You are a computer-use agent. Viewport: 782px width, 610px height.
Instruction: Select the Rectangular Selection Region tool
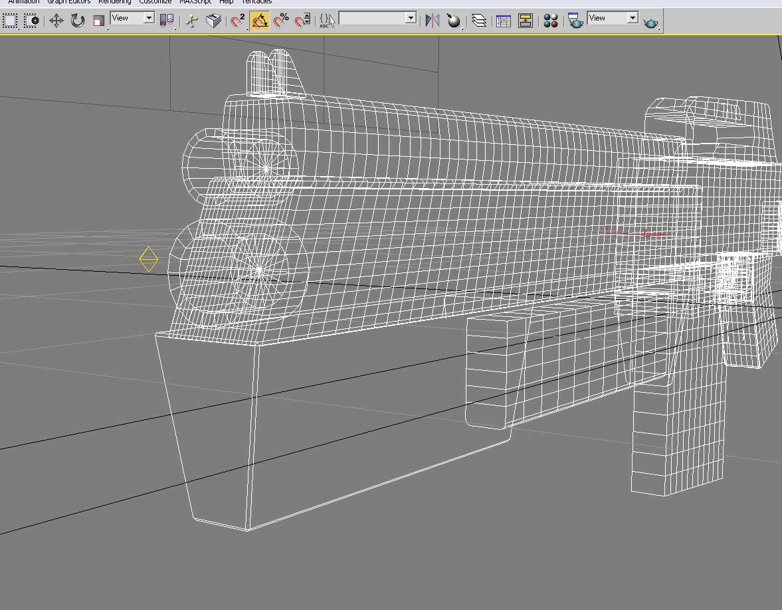tap(10, 21)
